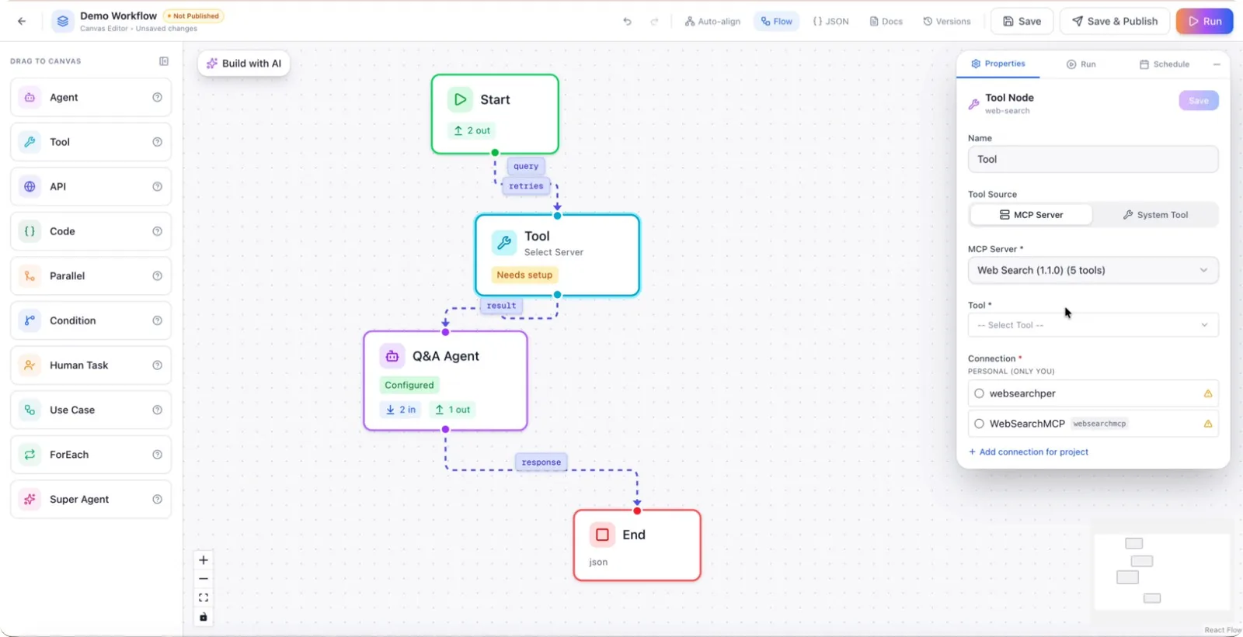Open help icon beside Super Agent
This screenshot has width=1243, height=637.
tap(158, 500)
